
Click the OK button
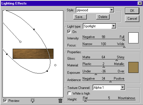tap(132, 11)
